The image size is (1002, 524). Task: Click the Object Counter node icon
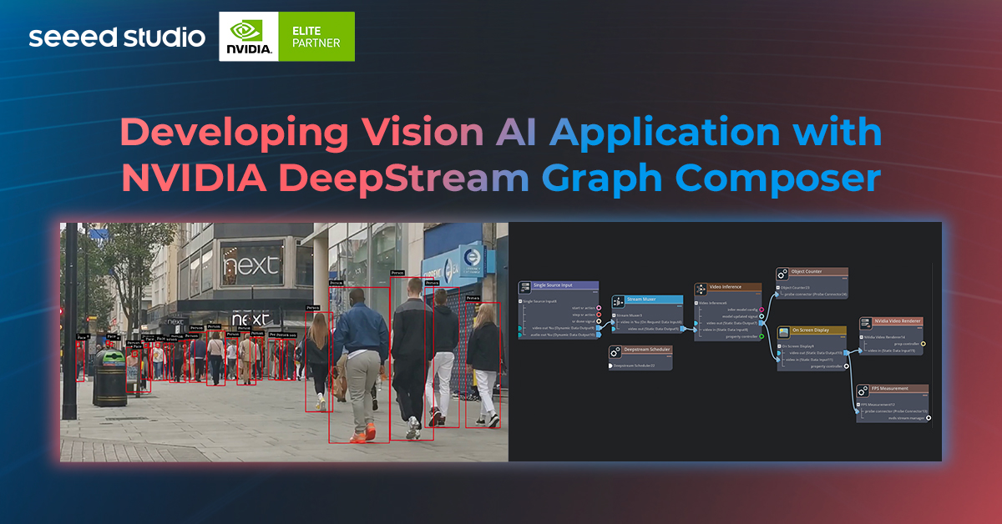pyautogui.click(x=782, y=275)
